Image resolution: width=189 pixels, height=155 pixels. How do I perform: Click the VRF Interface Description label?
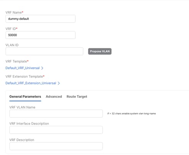29,124
